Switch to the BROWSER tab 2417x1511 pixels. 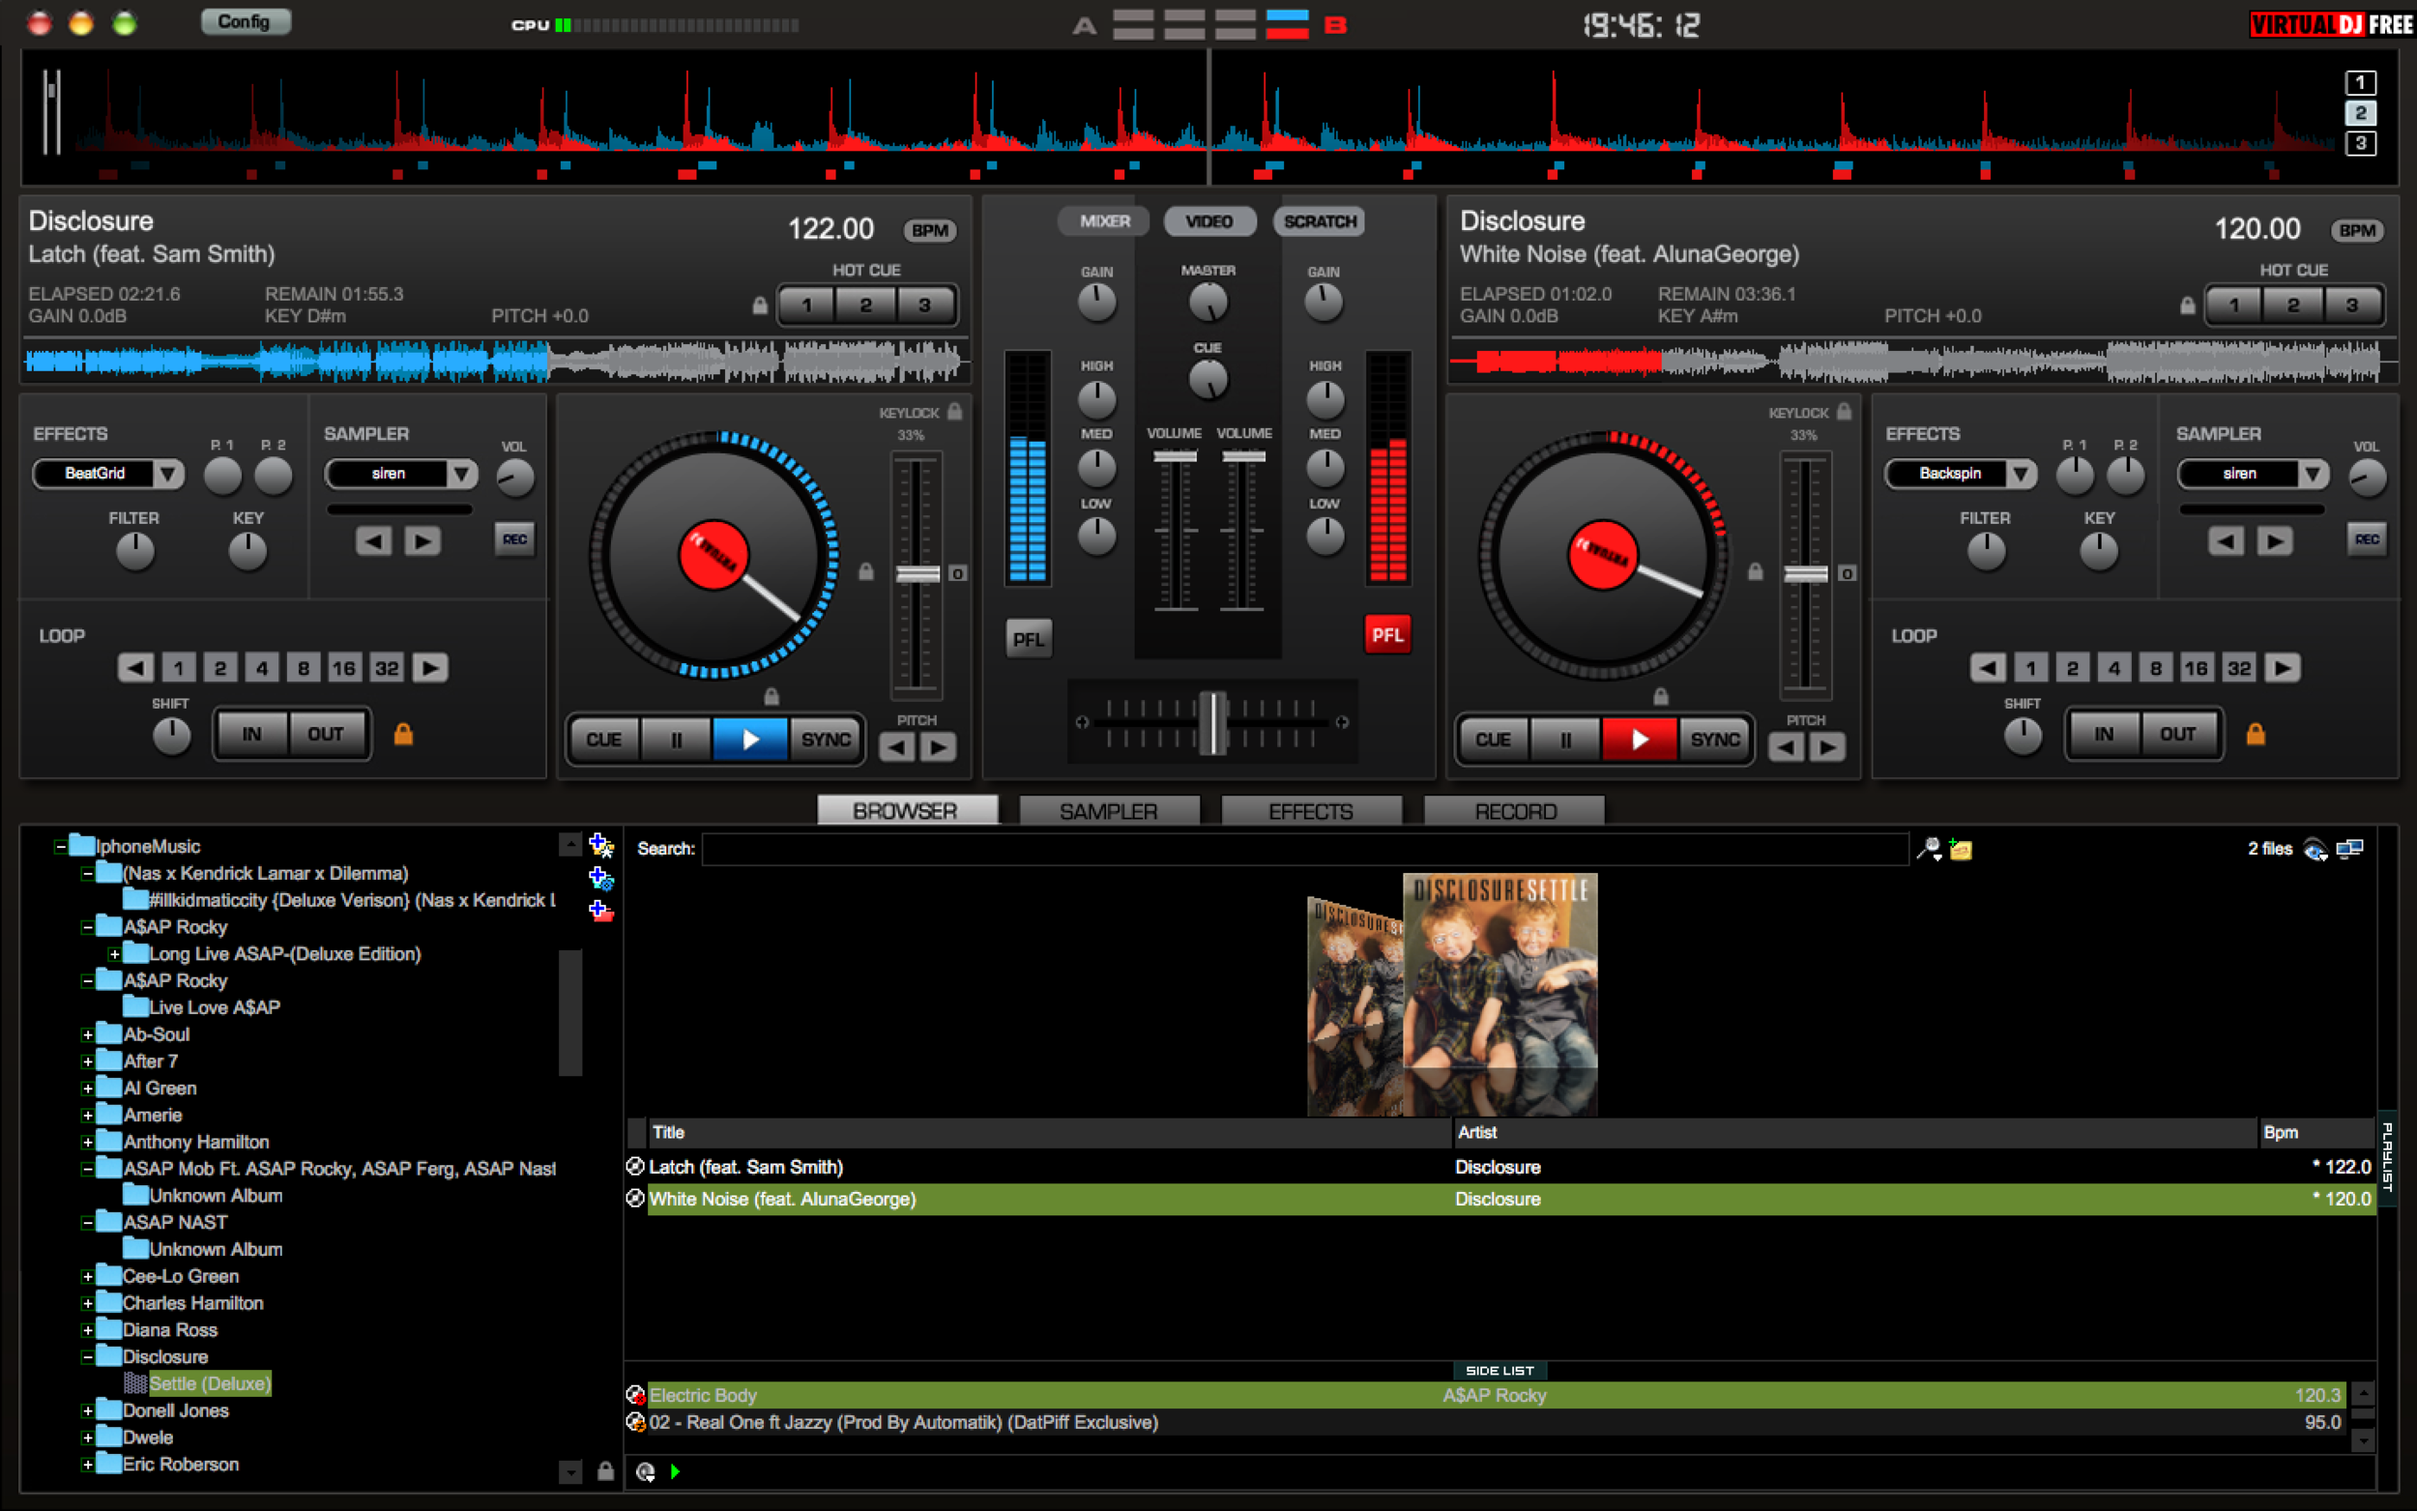(x=906, y=810)
